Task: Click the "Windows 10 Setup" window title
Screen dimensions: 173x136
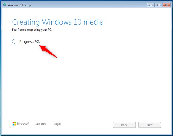Action: [x=19, y=5]
